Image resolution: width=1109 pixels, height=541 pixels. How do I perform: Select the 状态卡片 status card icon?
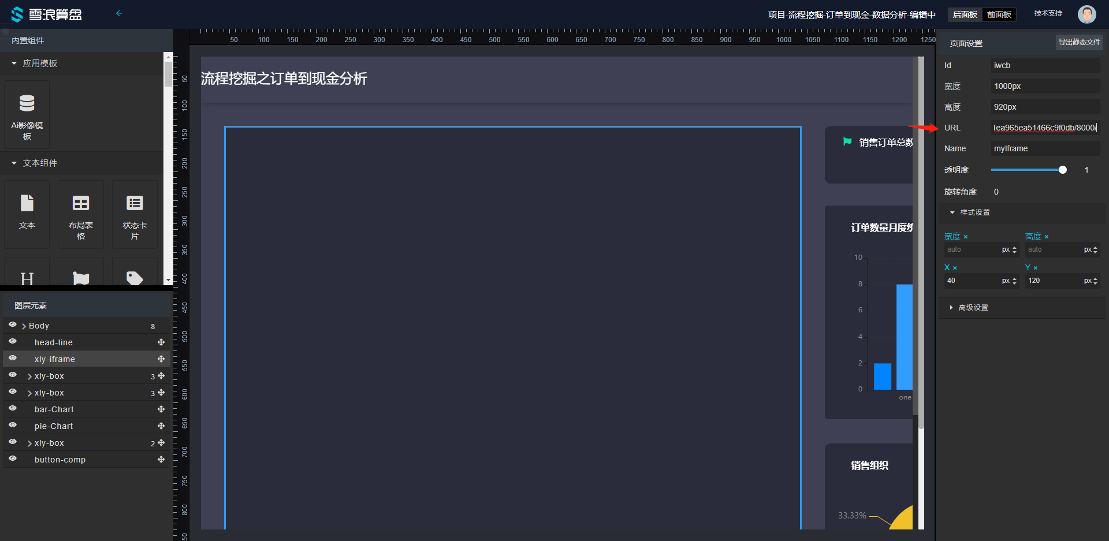click(x=135, y=204)
